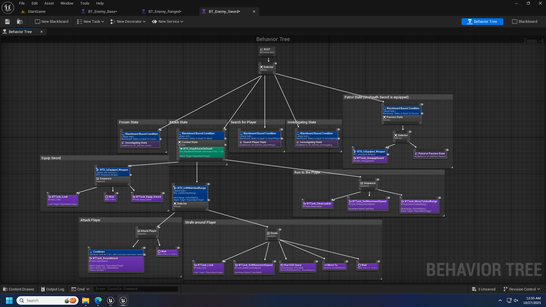Screen dimensions: 546x307
Task: Open the Asset menu
Action: 49,3
